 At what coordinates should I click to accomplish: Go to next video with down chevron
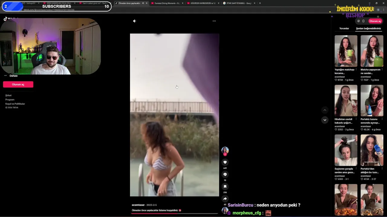(x=325, y=120)
